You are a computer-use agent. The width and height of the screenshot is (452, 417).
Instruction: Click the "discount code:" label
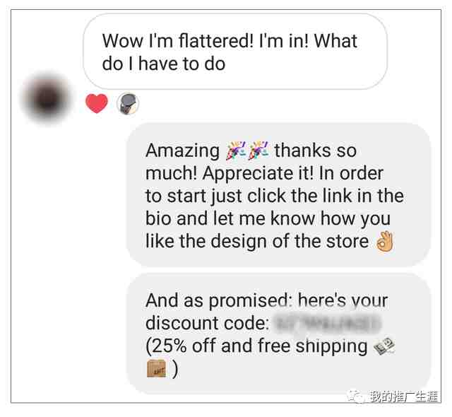click(x=207, y=323)
